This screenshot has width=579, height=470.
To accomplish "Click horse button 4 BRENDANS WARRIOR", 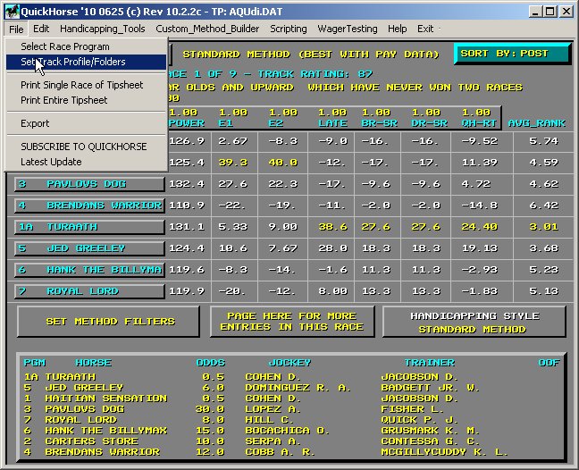I will (89, 206).
